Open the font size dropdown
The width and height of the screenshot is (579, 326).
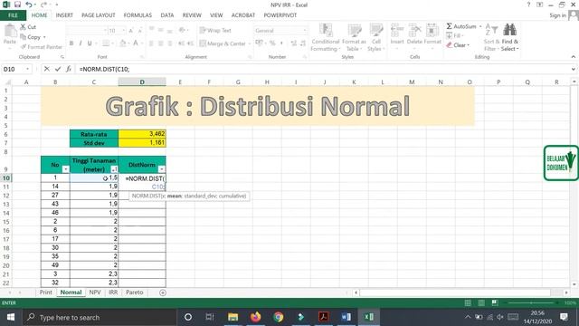124,31
